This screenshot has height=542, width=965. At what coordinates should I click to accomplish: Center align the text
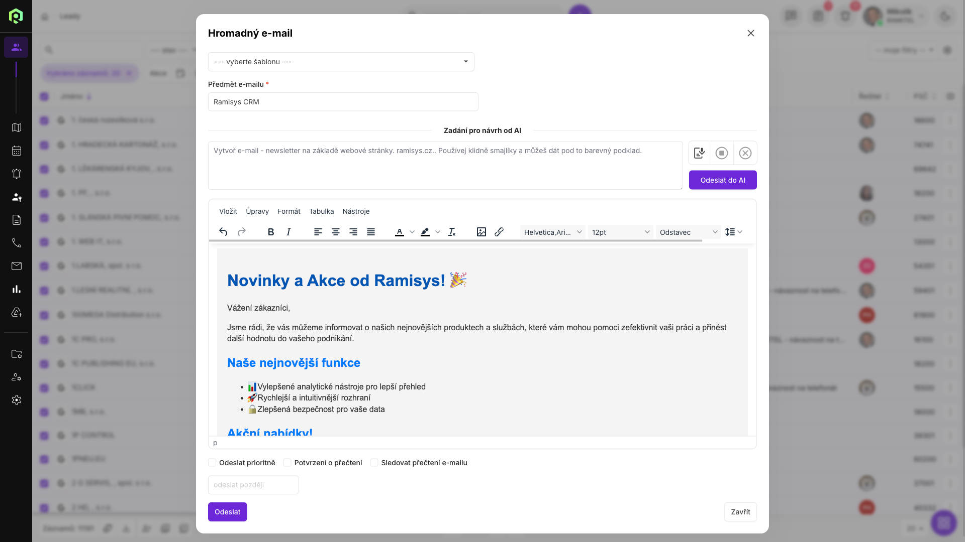[336, 232]
